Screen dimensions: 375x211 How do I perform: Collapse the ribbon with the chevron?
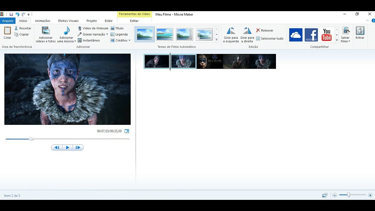(x=368, y=21)
